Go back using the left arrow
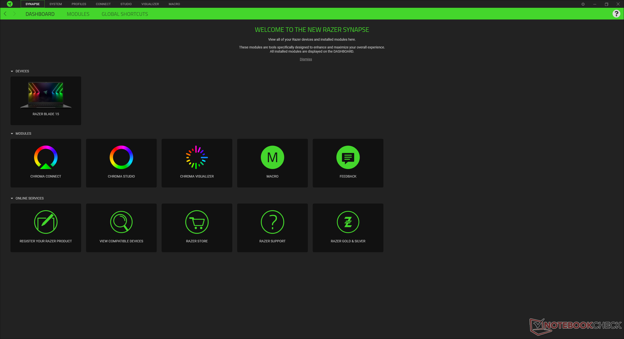Viewport: 624px width, 339px height. click(x=5, y=14)
